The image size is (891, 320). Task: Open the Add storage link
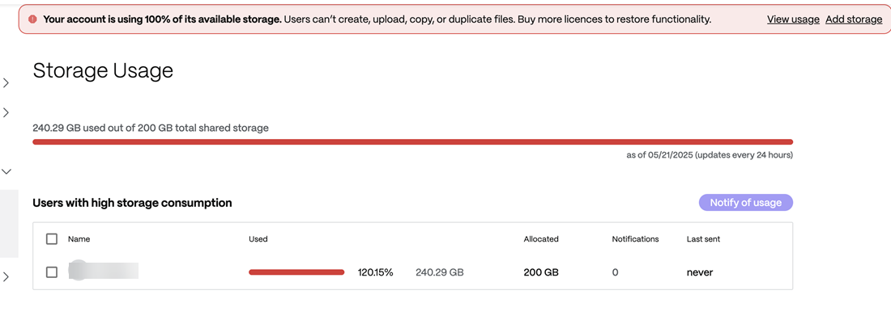[854, 19]
